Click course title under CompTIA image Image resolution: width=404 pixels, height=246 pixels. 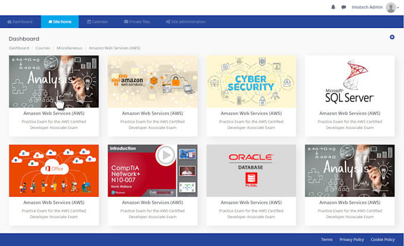click(x=153, y=203)
